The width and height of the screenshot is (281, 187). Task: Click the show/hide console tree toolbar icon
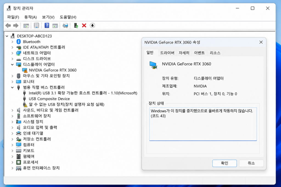26,25
